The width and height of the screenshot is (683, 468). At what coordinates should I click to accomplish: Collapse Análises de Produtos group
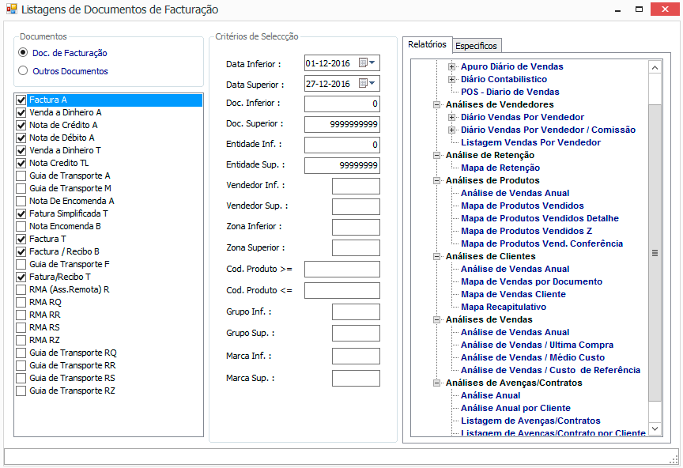436,180
